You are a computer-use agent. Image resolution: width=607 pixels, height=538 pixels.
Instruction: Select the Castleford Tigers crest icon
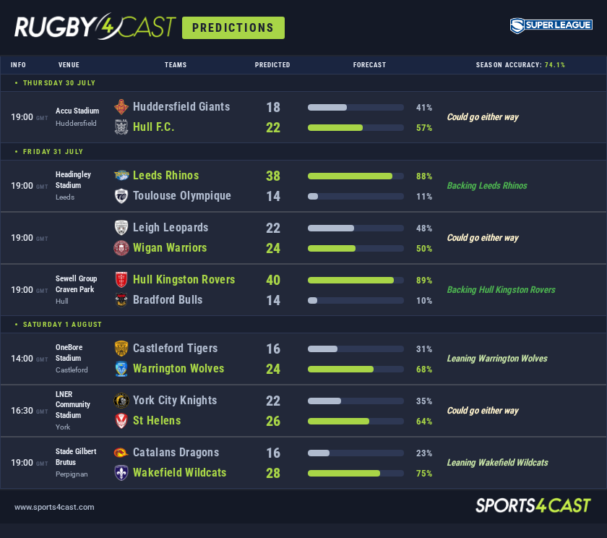[x=121, y=349]
